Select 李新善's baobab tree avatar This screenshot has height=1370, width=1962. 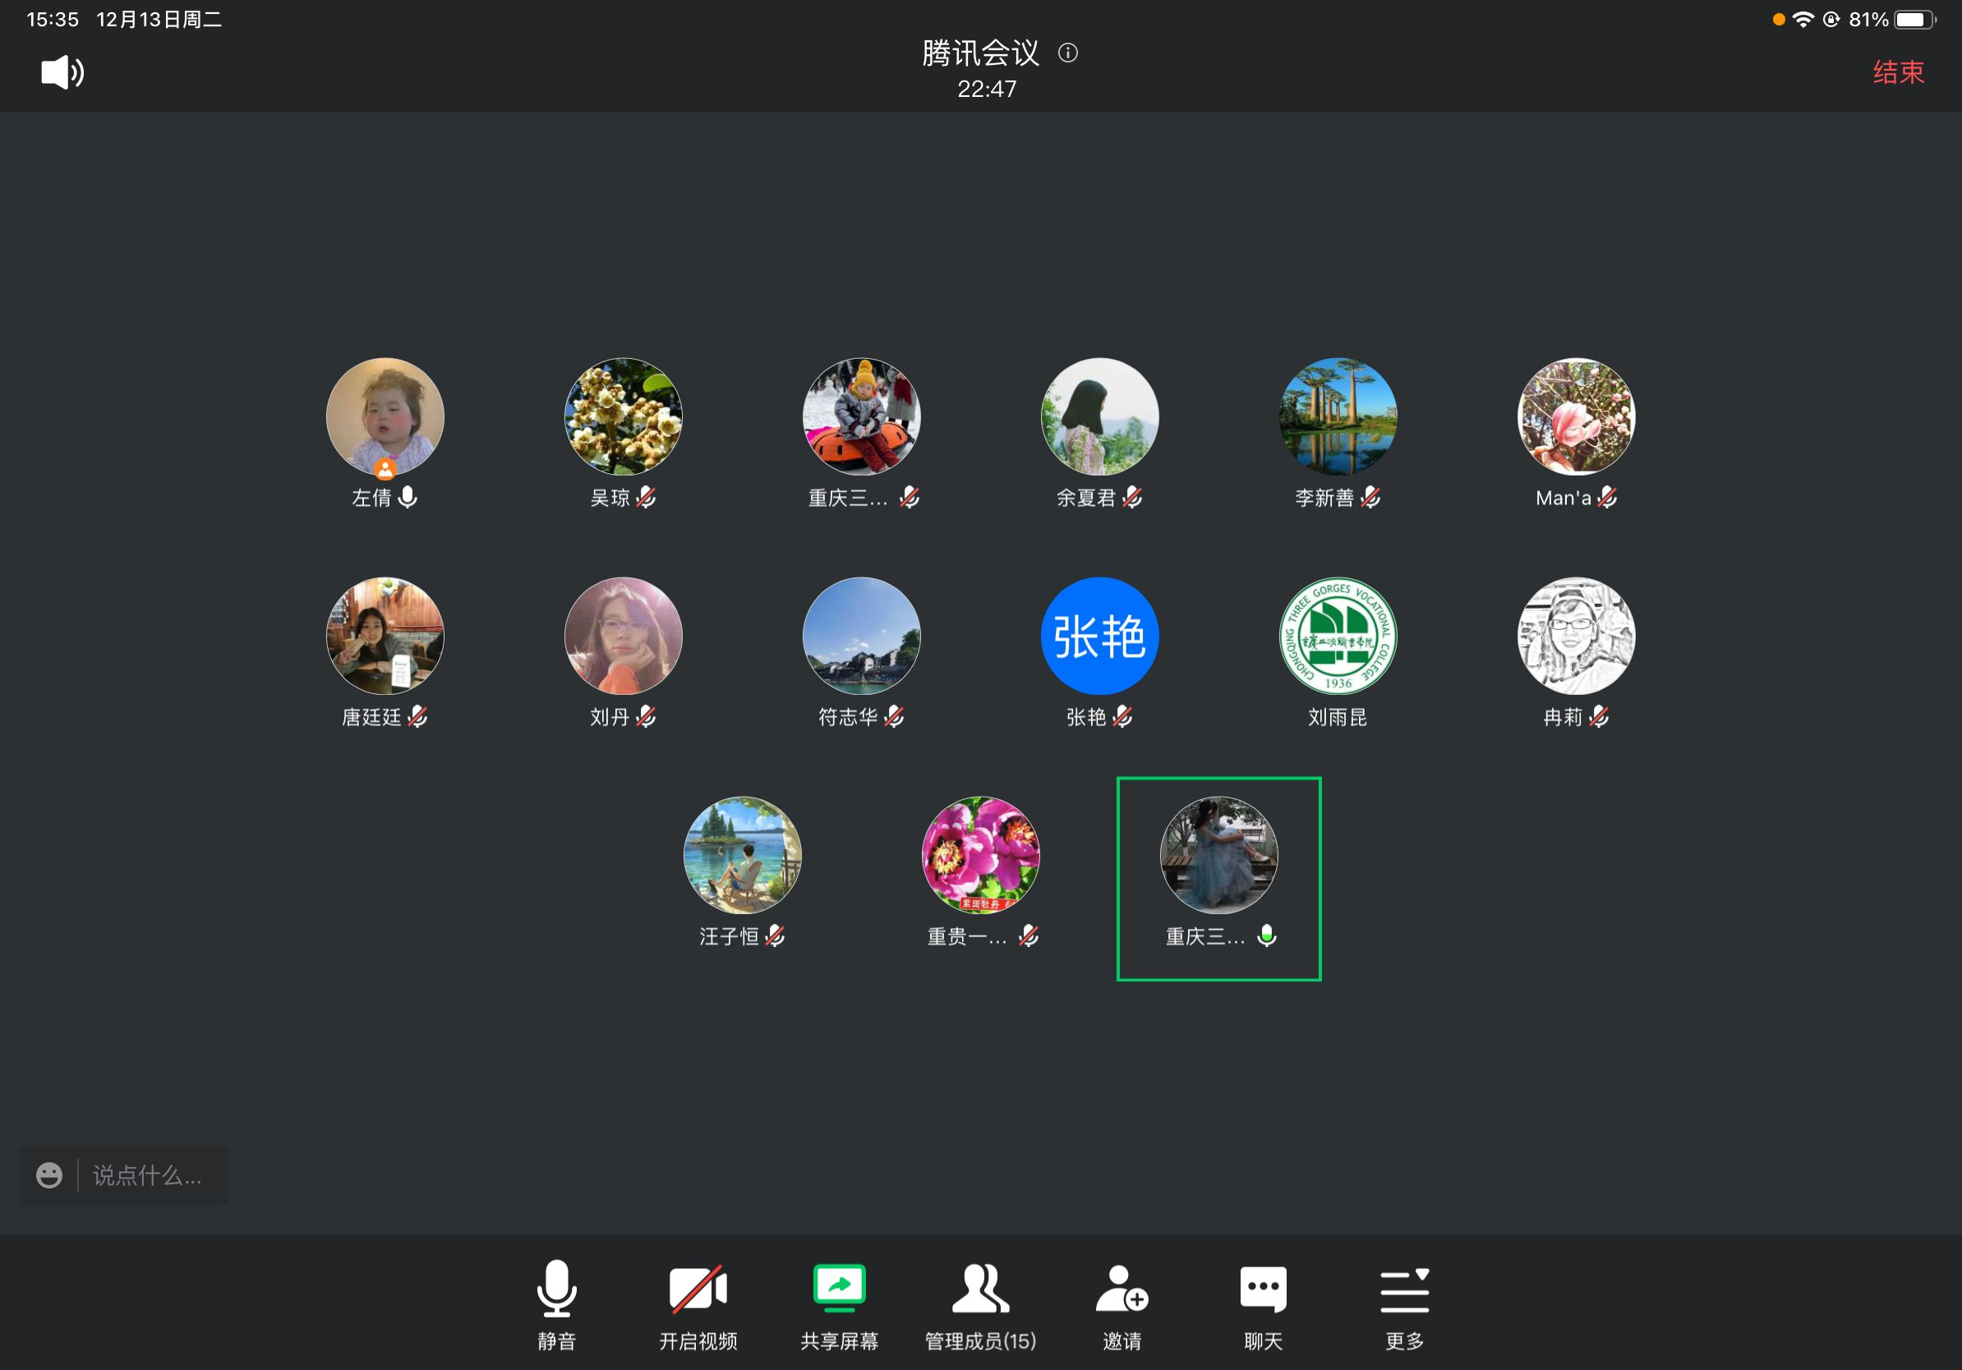(x=1338, y=416)
